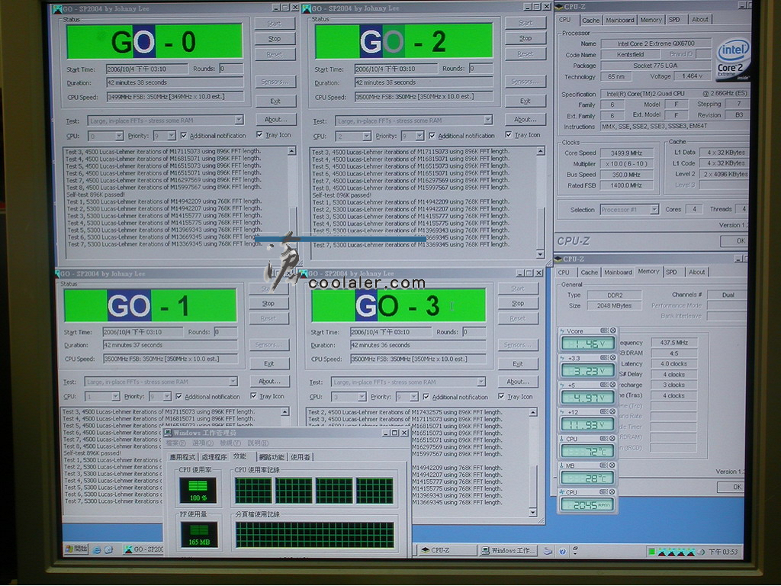This screenshot has width=781, height=586.
Task: Toggle Additional notification in GO-0 window
Action: (184, 136)
